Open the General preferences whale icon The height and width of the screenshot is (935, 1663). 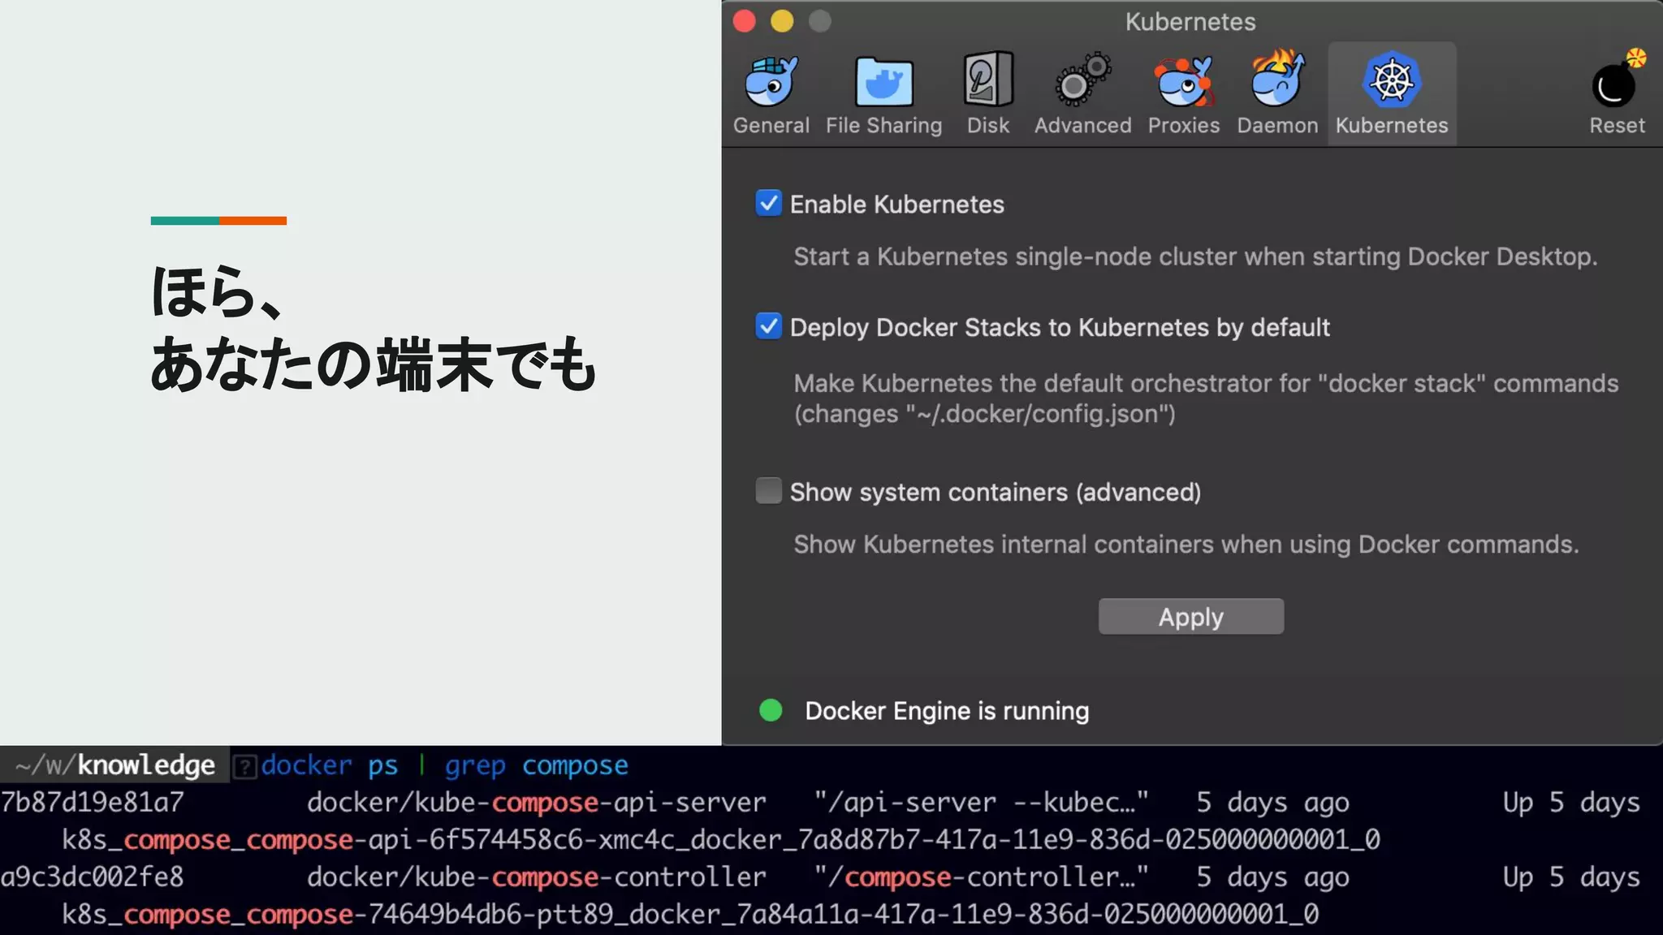771,81
